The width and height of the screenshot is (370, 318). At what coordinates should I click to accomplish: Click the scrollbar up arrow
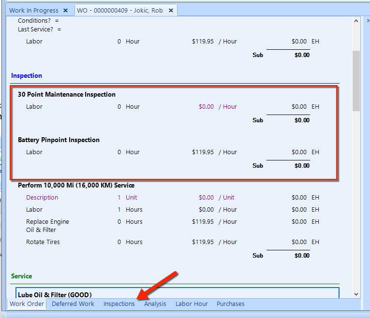point(356,21)
